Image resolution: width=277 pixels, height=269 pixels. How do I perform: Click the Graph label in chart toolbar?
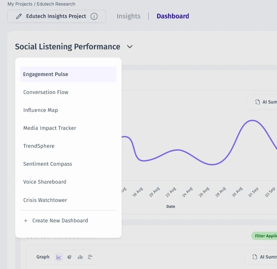43,257
